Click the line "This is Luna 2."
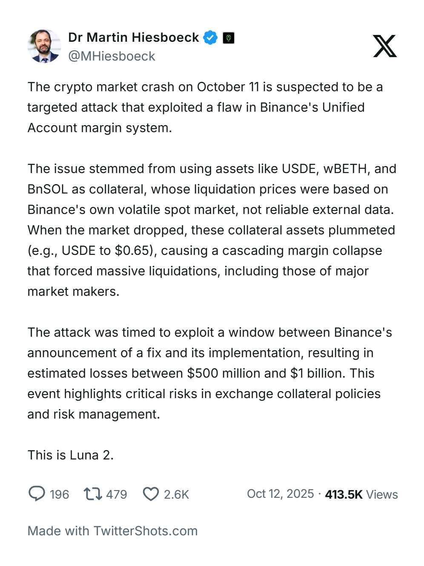Image resolution: width=424 pixels, height=566 pixels. (70, 455)
